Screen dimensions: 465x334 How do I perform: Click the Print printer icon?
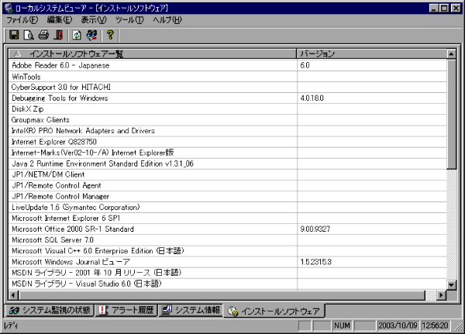pos(43,35)
